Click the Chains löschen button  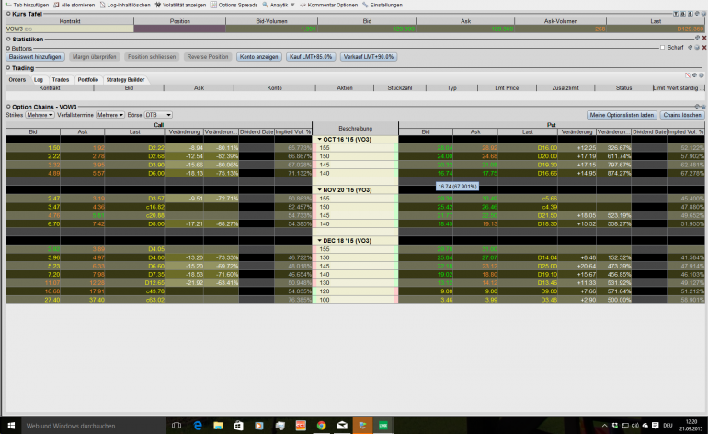[682, 115]
